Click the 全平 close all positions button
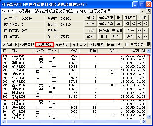Image resolution: width=153 pixels, height=126 pixels. (130, 31)
